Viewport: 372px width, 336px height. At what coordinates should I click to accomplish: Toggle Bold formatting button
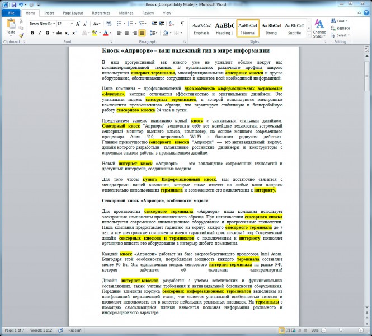(x=32, y=33)
